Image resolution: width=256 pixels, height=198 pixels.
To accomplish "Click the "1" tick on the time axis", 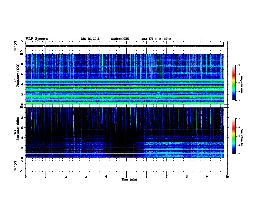I will (46, 176).
